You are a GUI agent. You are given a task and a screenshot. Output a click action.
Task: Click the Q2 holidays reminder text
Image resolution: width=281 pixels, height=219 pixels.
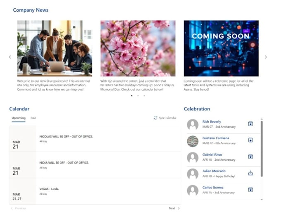137,85
